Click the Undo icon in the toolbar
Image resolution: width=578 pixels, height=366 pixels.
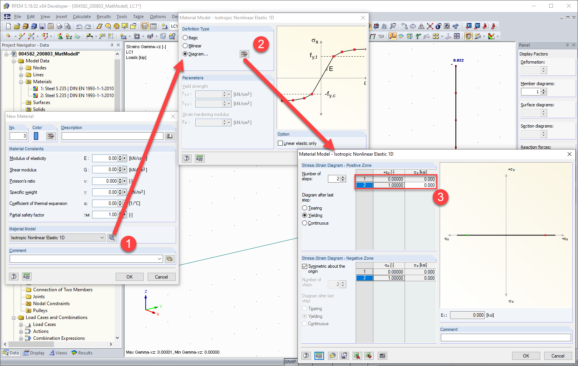point(78,26)
